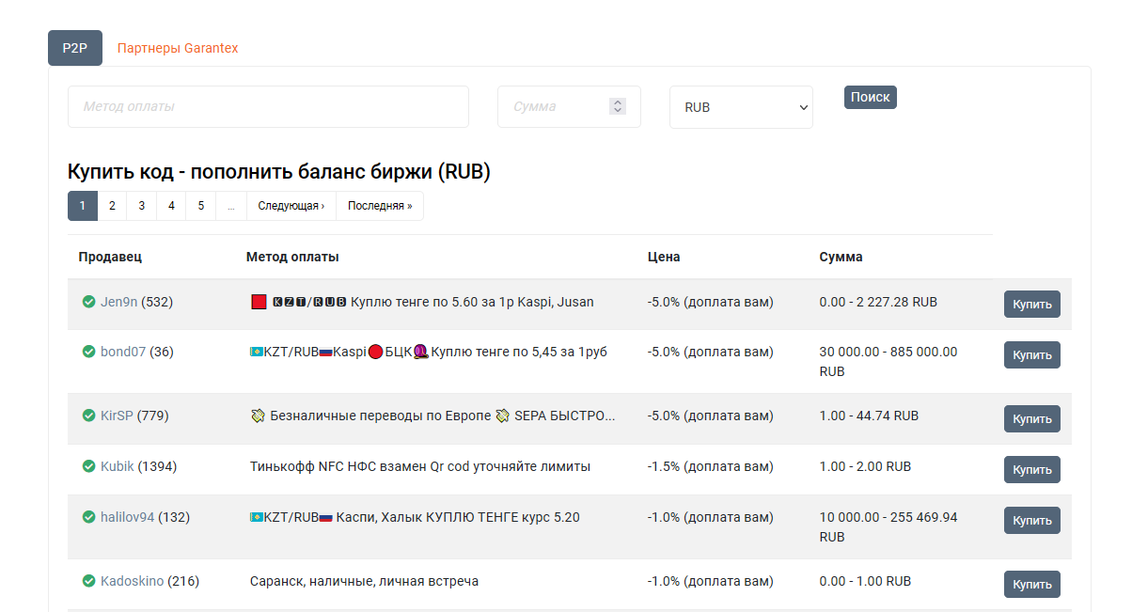Go to page 3 of listings
The height and width of the screenshot is (612, 1132).
coord(141,206)
